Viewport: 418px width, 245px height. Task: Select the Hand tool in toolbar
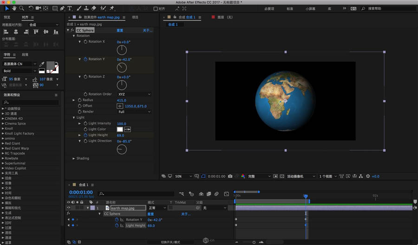pyautogui.click(x=14, y=8)
